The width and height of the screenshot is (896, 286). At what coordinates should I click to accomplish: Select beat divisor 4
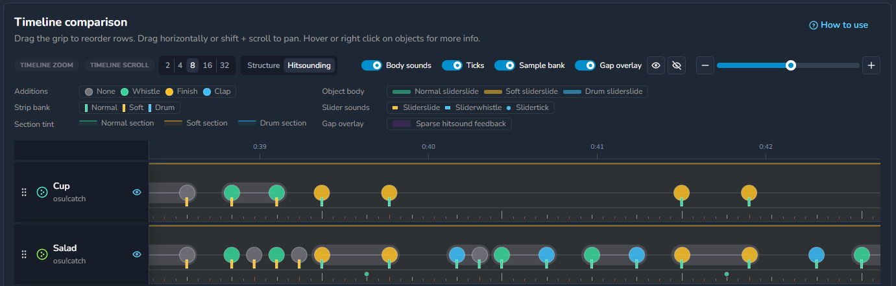pos(180,65)
